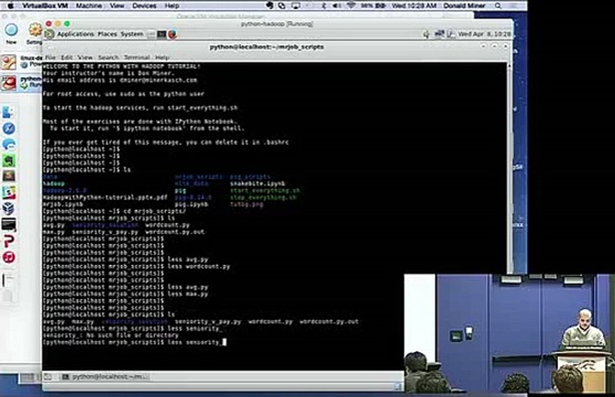The width and height of the screenshot is (615, 397).
Task: Select the linux-dev VM in VirtualBox list
Action: (22, 62)
